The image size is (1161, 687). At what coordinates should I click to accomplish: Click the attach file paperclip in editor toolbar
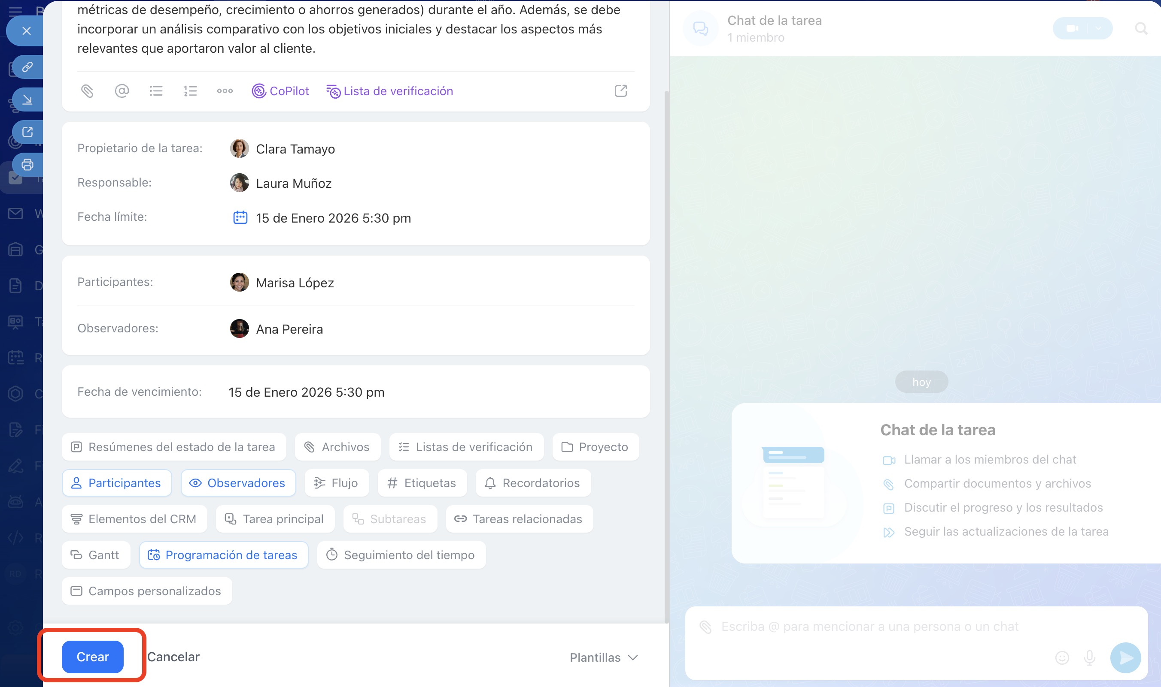(87, 91)
